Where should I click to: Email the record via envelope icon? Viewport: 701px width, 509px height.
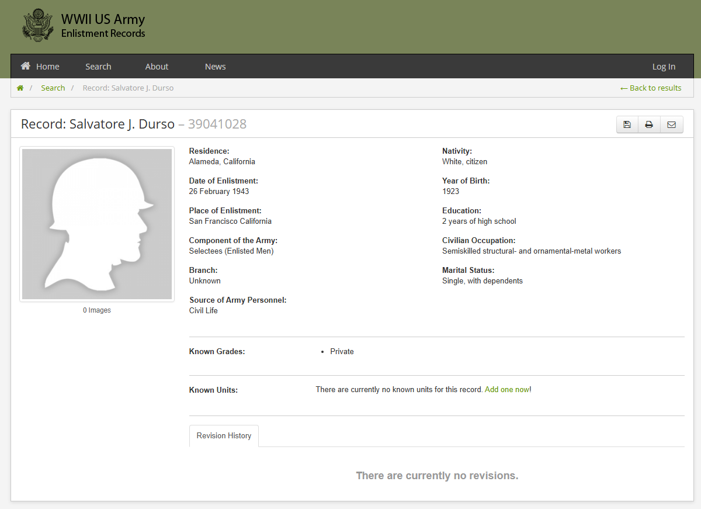point(671,124)
